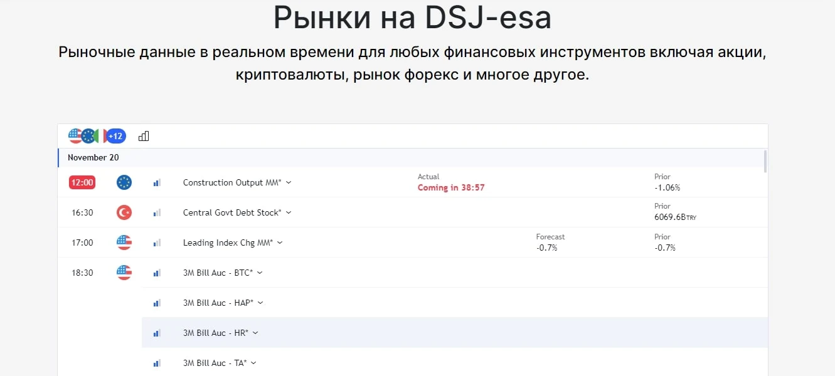Click importance bars icon beside 3M Bill Auc - BTC
Screen dimensions: 835x376
157,273
